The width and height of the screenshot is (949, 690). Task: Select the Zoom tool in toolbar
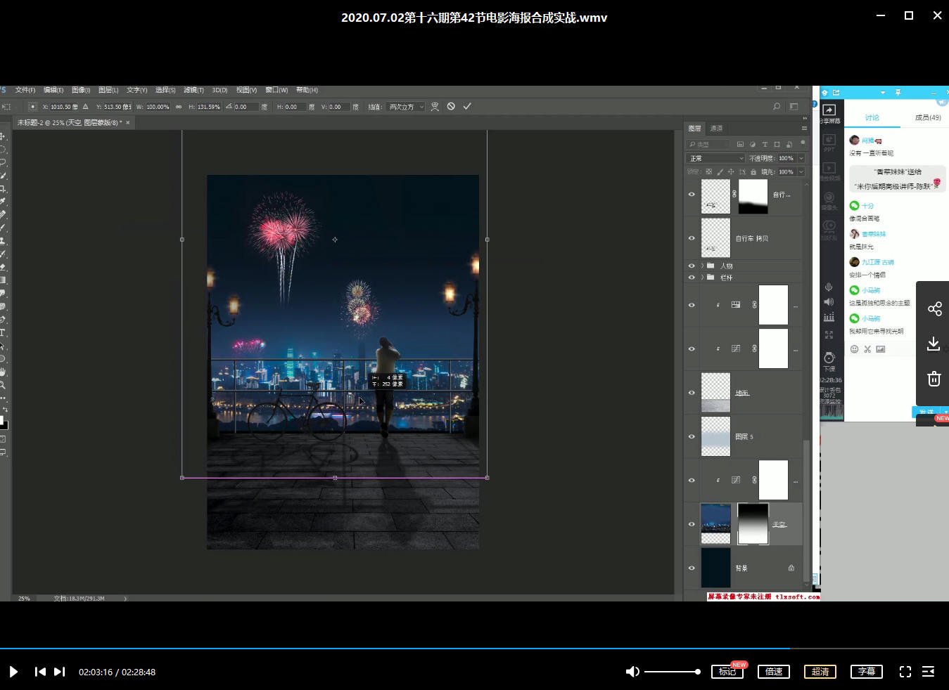point(3,385)
